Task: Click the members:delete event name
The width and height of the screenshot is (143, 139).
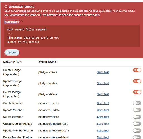Action: (x=49, y=117)
